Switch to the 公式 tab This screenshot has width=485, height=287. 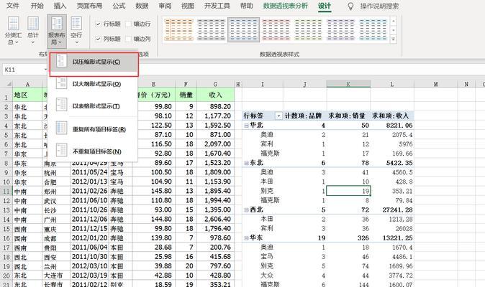[119, 6]
